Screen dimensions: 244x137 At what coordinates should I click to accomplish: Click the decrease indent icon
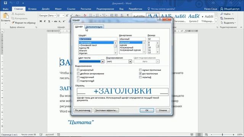point(112,15)
